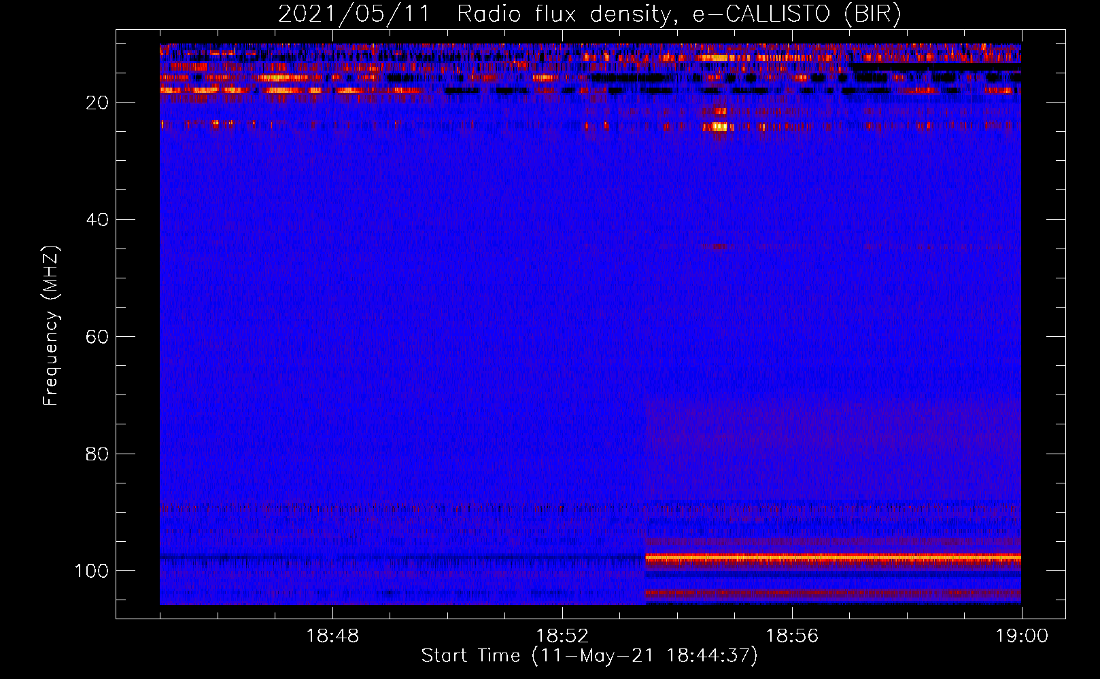Click the 100 frequency tick label
Screen dimensions: 1100x679
pyautogui.click(x=92, y=571)
